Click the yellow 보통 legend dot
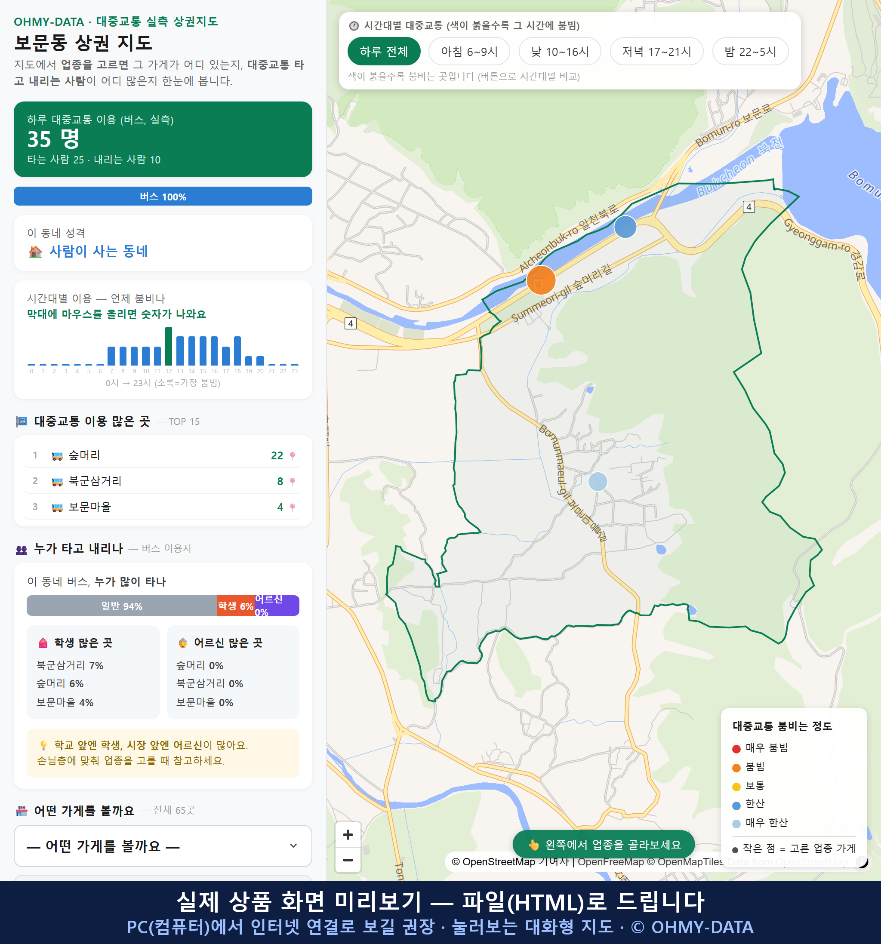 736,786
